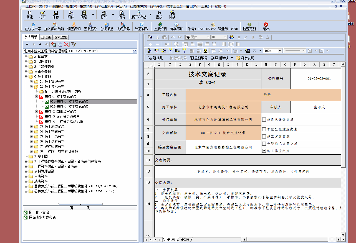Open the 预览 (Preview) tool
356x243 pixels.
point(122,15)
